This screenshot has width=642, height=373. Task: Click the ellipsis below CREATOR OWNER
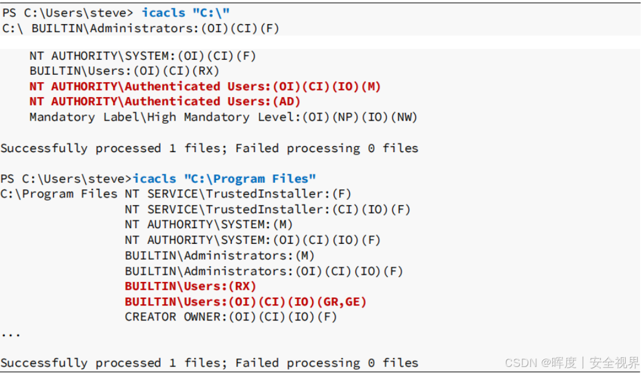(10, 333)
